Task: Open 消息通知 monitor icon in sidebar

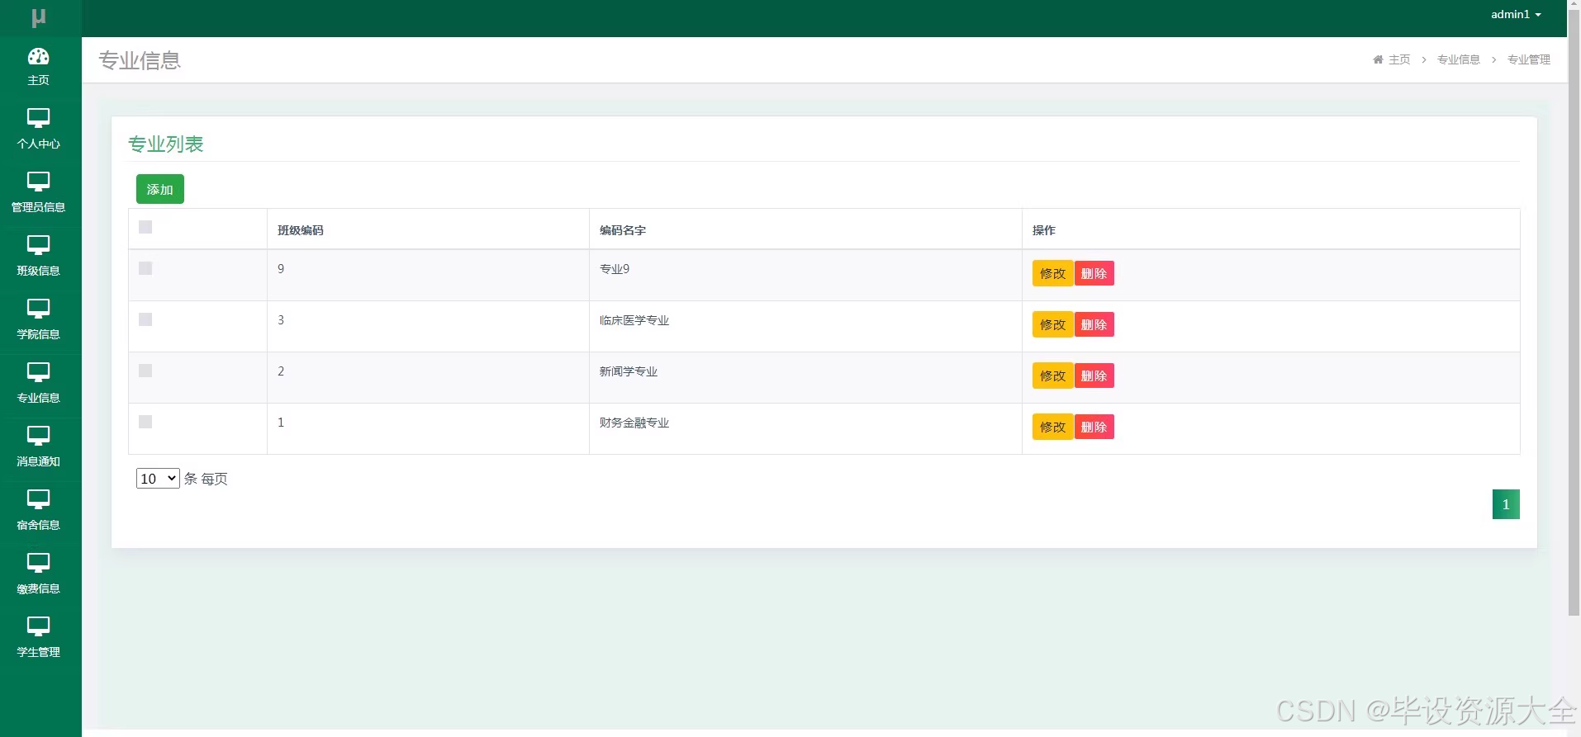Action: [x=39, y=436]
